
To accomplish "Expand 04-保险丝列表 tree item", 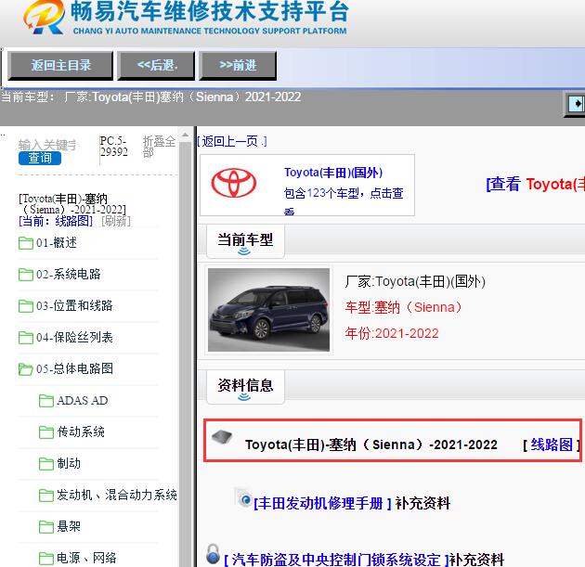I will click(74, 338).
